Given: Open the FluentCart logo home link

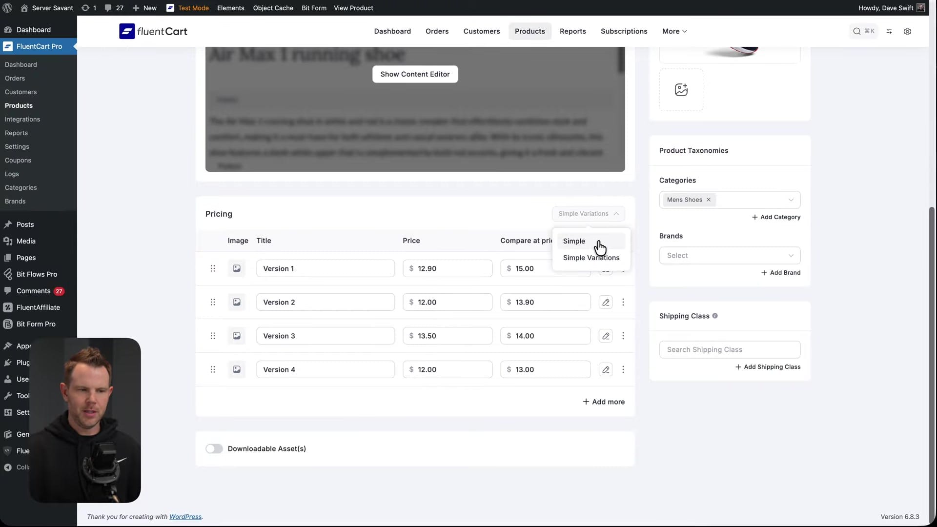Looking at the screenshot, I should (x=153, y=31).
